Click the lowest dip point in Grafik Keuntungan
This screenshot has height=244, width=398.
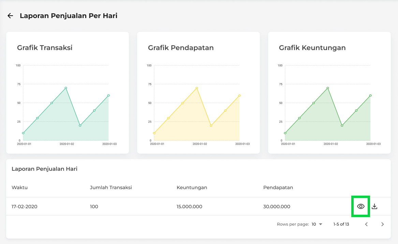click(x=342, y=125)
